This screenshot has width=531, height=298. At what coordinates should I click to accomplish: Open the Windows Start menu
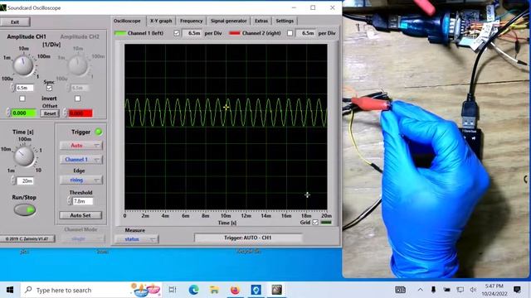click(10, 290)
